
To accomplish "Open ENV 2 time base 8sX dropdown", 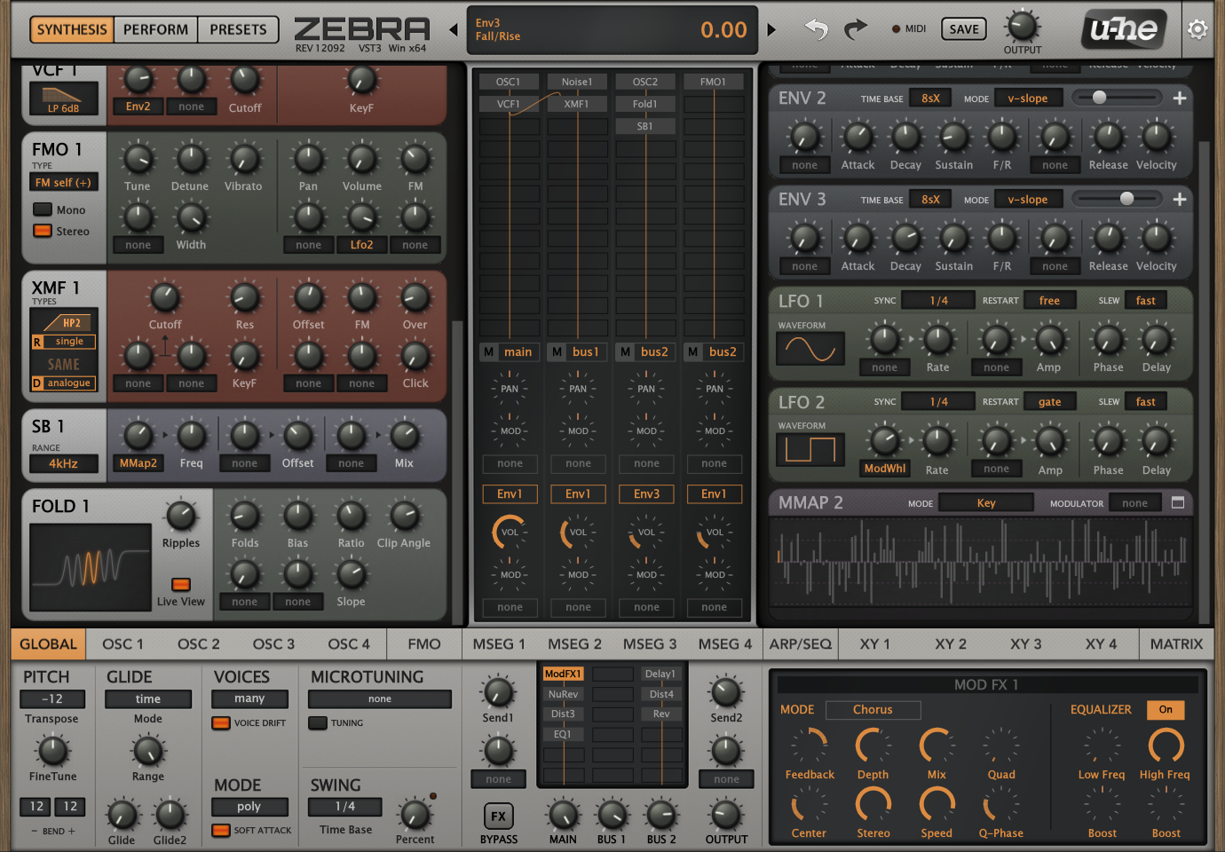I will click(x=930, y=99).
